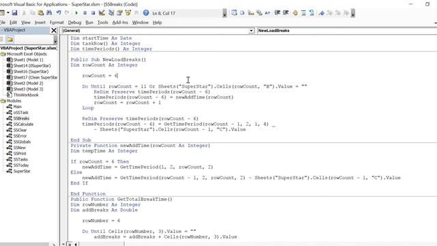Image resolution: width=437 pixels, height=246 pixels.
Task: Open the Add-Ins menu
Action: [x=120, y=23]
